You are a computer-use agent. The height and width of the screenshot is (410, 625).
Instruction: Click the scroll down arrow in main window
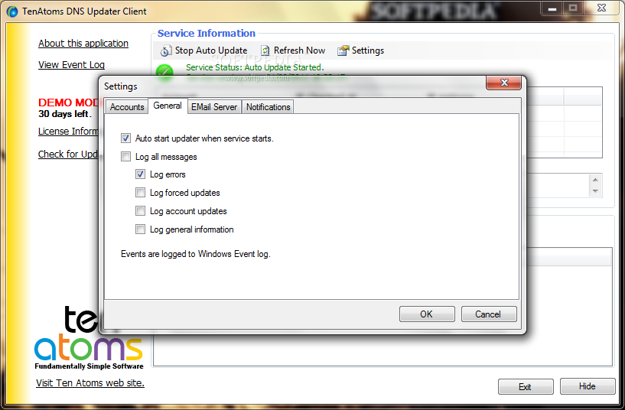tap(595, 191)
